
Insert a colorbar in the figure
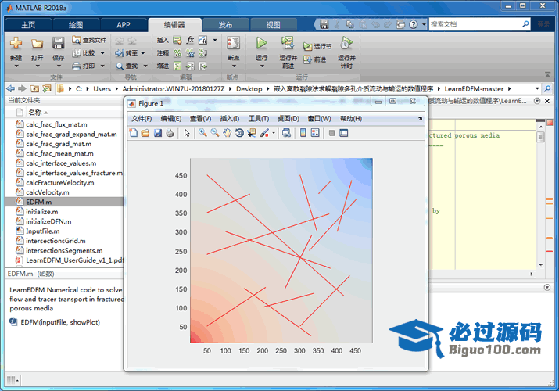(303, 133)
